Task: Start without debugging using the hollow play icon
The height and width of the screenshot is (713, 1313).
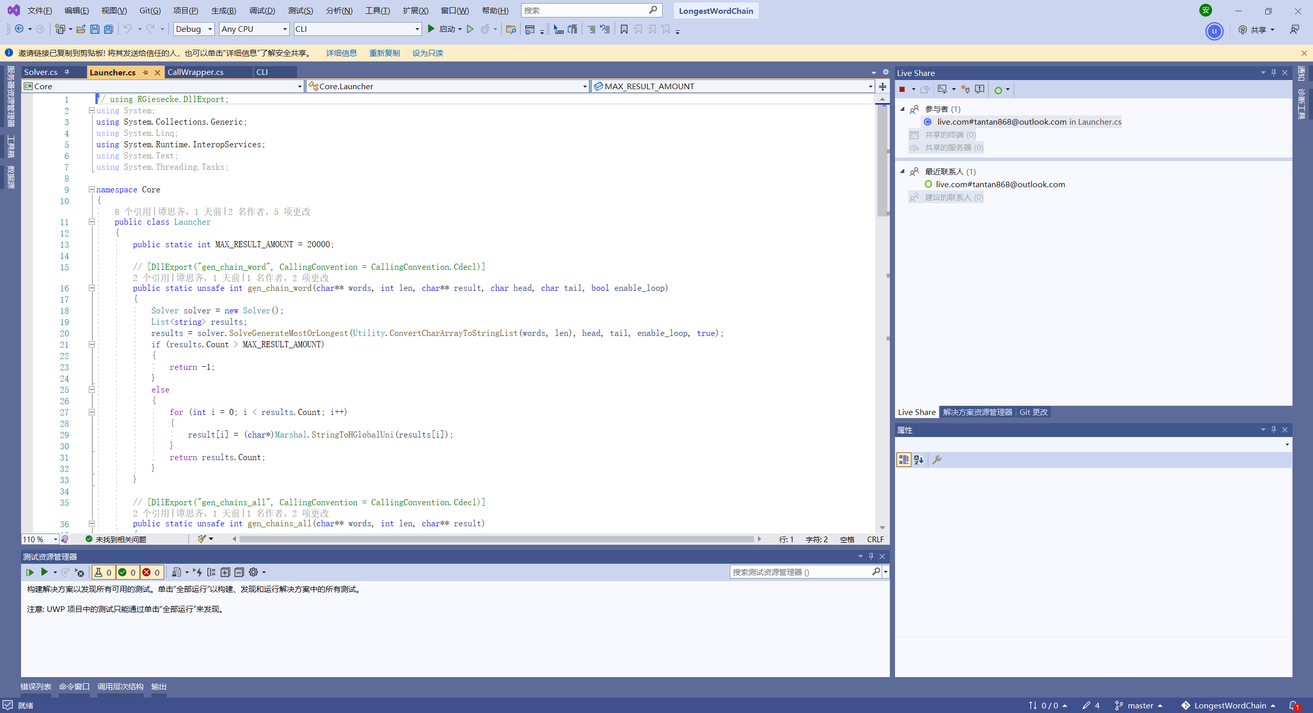Action: click(470, 29)
